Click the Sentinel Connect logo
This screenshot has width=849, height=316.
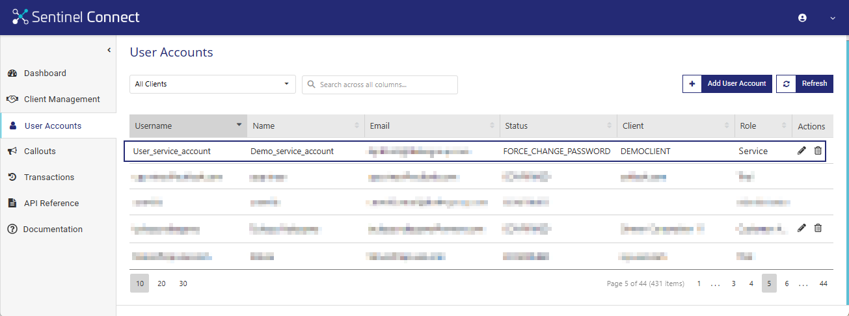(75, 18)
